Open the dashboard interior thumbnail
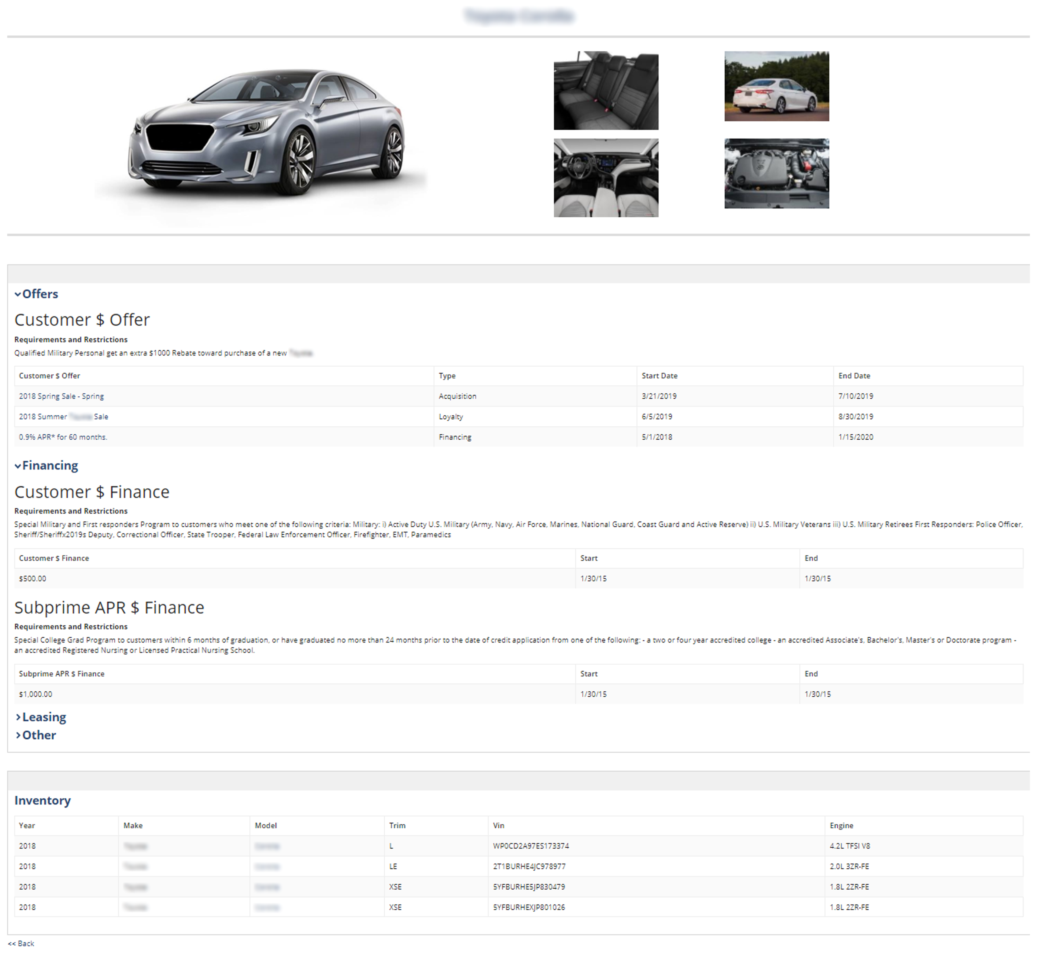This screenshot has width=1040, height=957. pyautogui.click(x=606, y=178)
